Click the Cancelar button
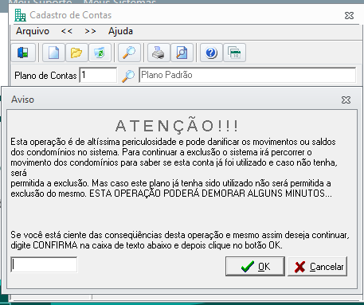The height and width of the screenshot is (305, 364). pos(318,266)
